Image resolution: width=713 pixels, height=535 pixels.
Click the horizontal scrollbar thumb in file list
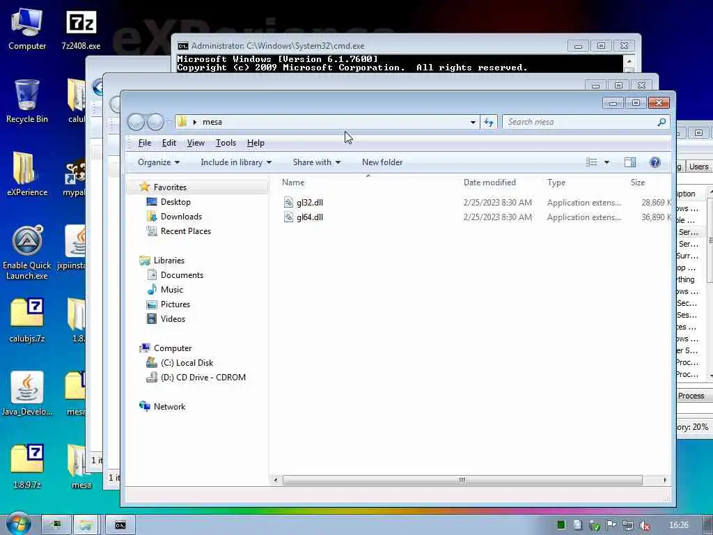(x=462, y=480)
